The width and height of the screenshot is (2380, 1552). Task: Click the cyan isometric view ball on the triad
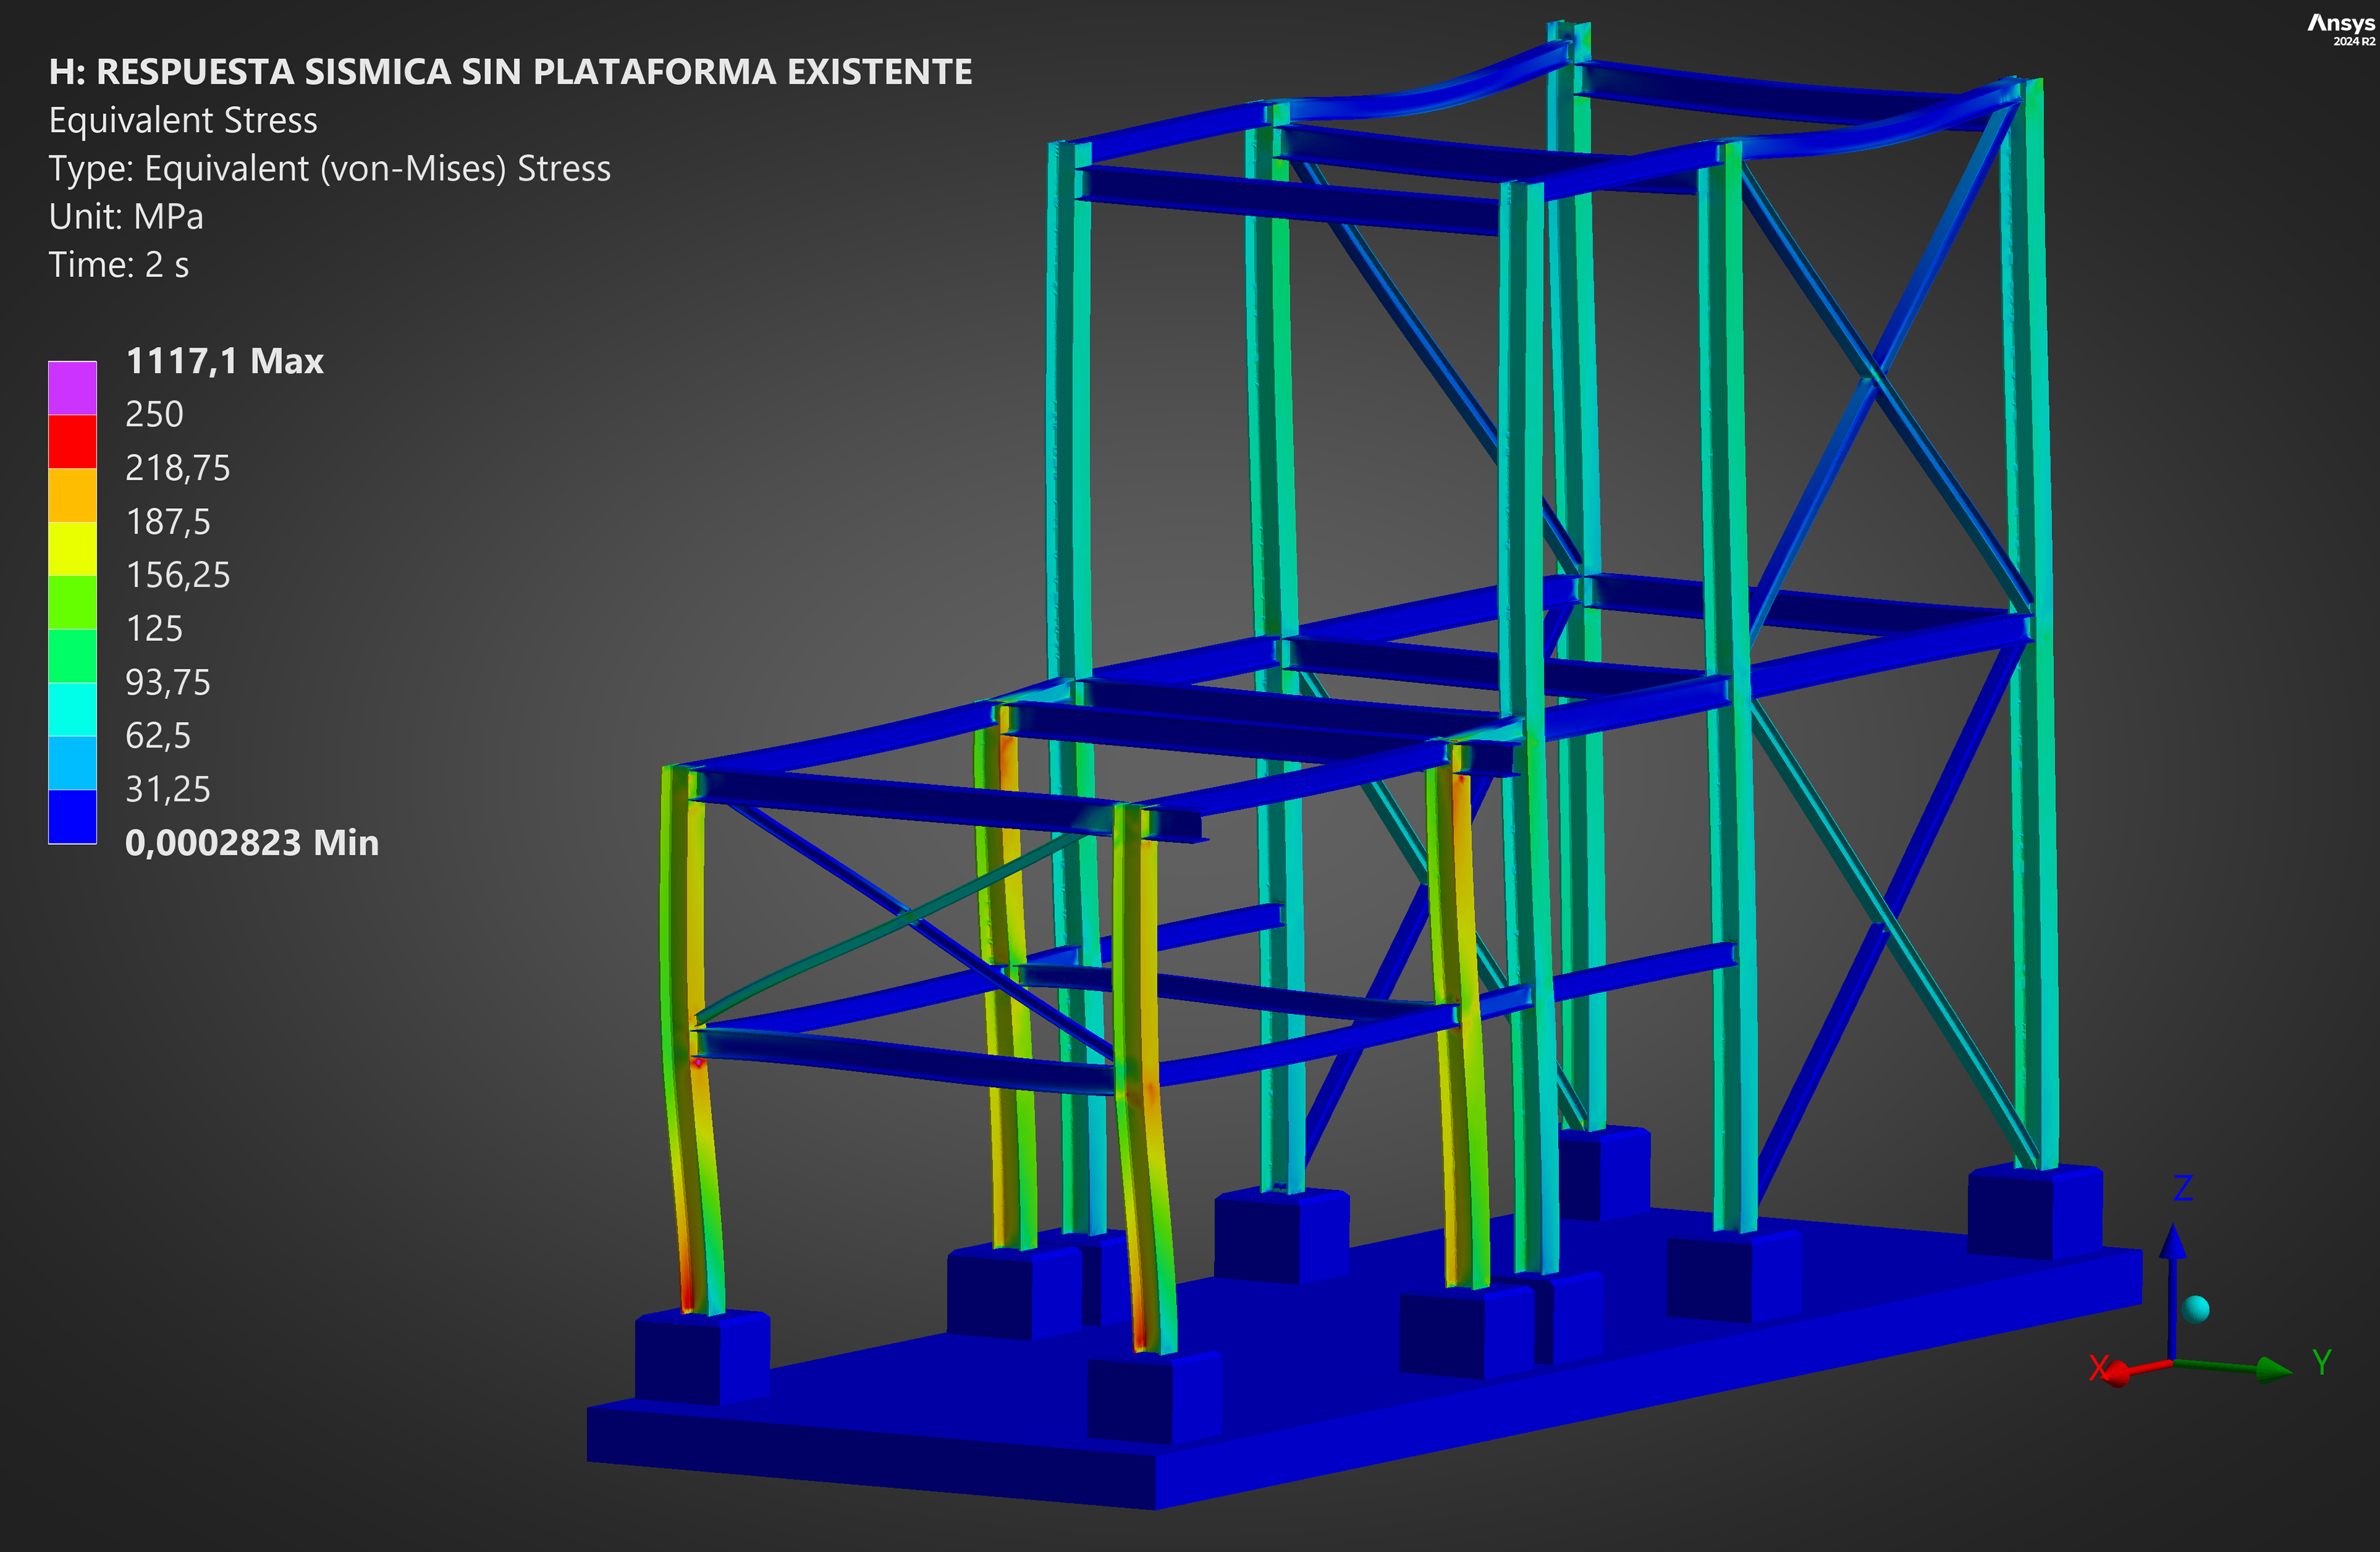pos(2197,1309)
